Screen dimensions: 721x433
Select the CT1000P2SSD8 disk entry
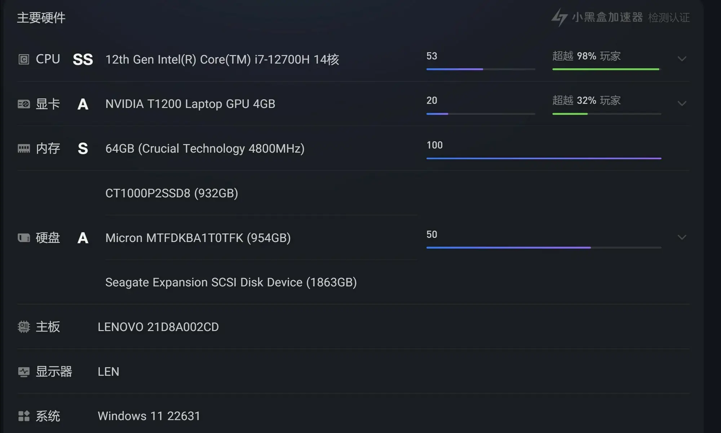point(172,193)
